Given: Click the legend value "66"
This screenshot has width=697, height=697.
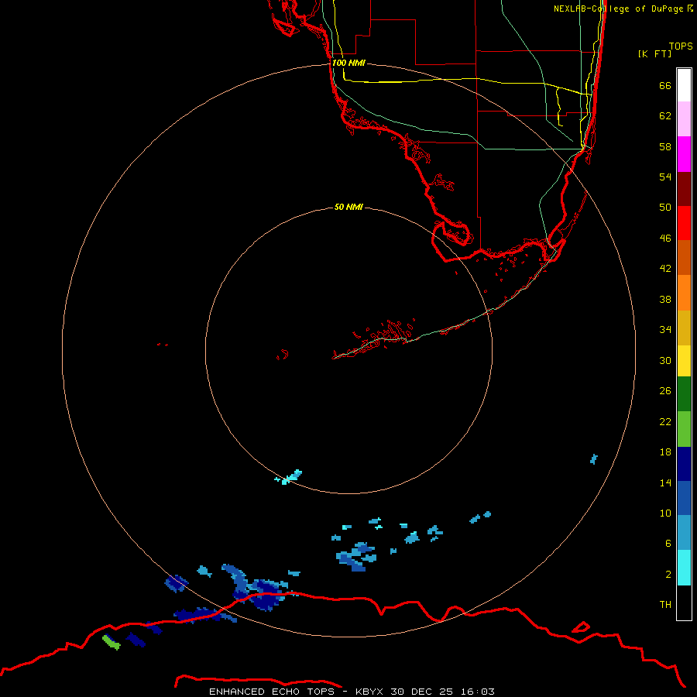Looking at the screenshot, I should point(665,85).
